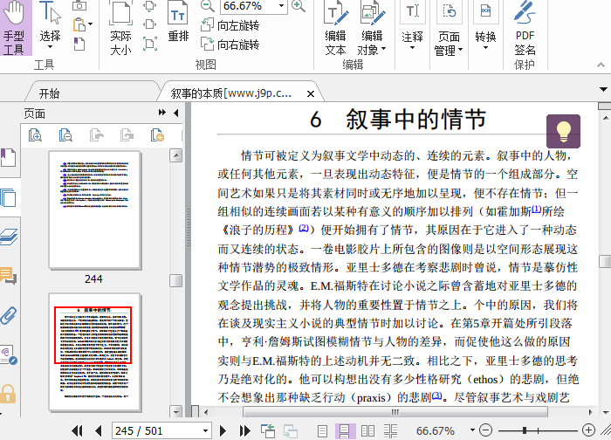611x440 pixels.
Task: Rotate view right (向右旋转)
Action: [230, 44]
